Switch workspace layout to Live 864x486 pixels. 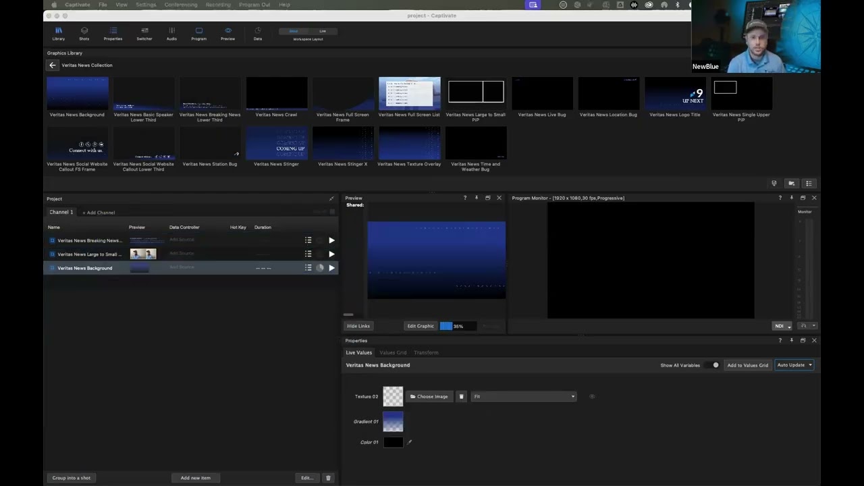[323, 31]
